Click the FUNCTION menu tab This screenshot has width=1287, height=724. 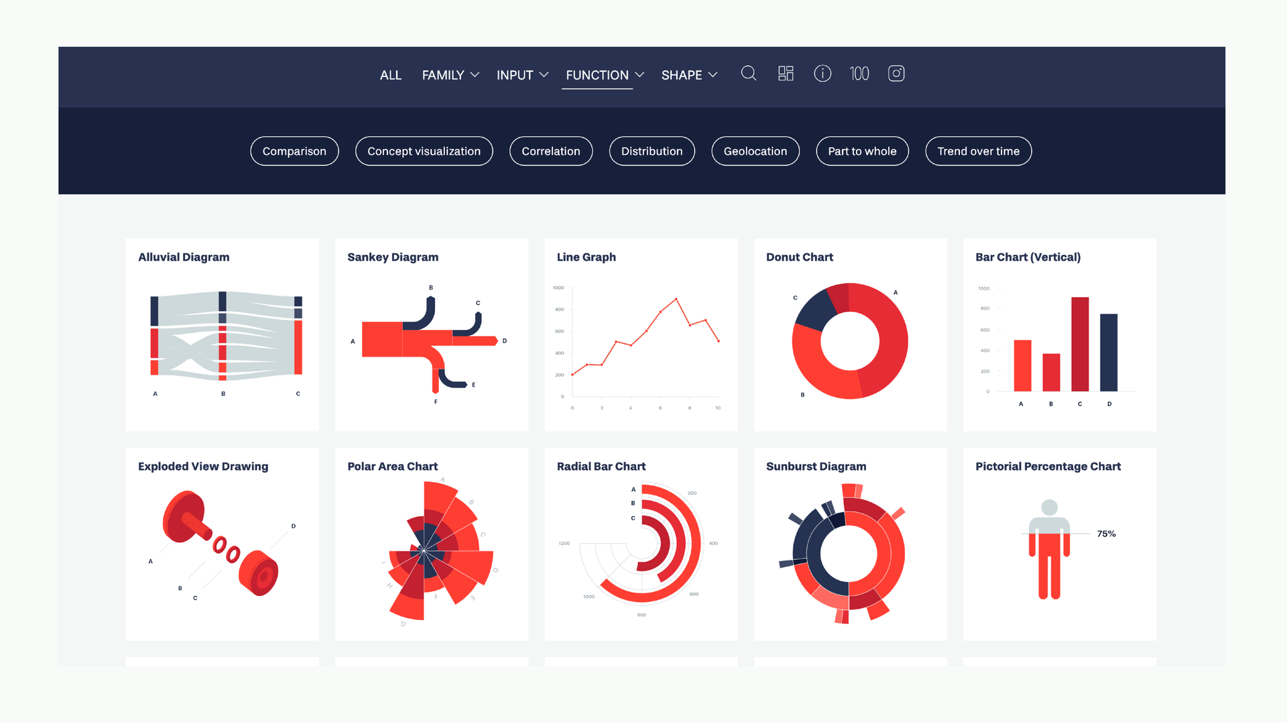coord(604,75)
